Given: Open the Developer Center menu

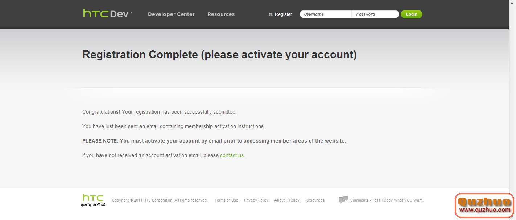Looking at the screenshot, I should [171, 14].
